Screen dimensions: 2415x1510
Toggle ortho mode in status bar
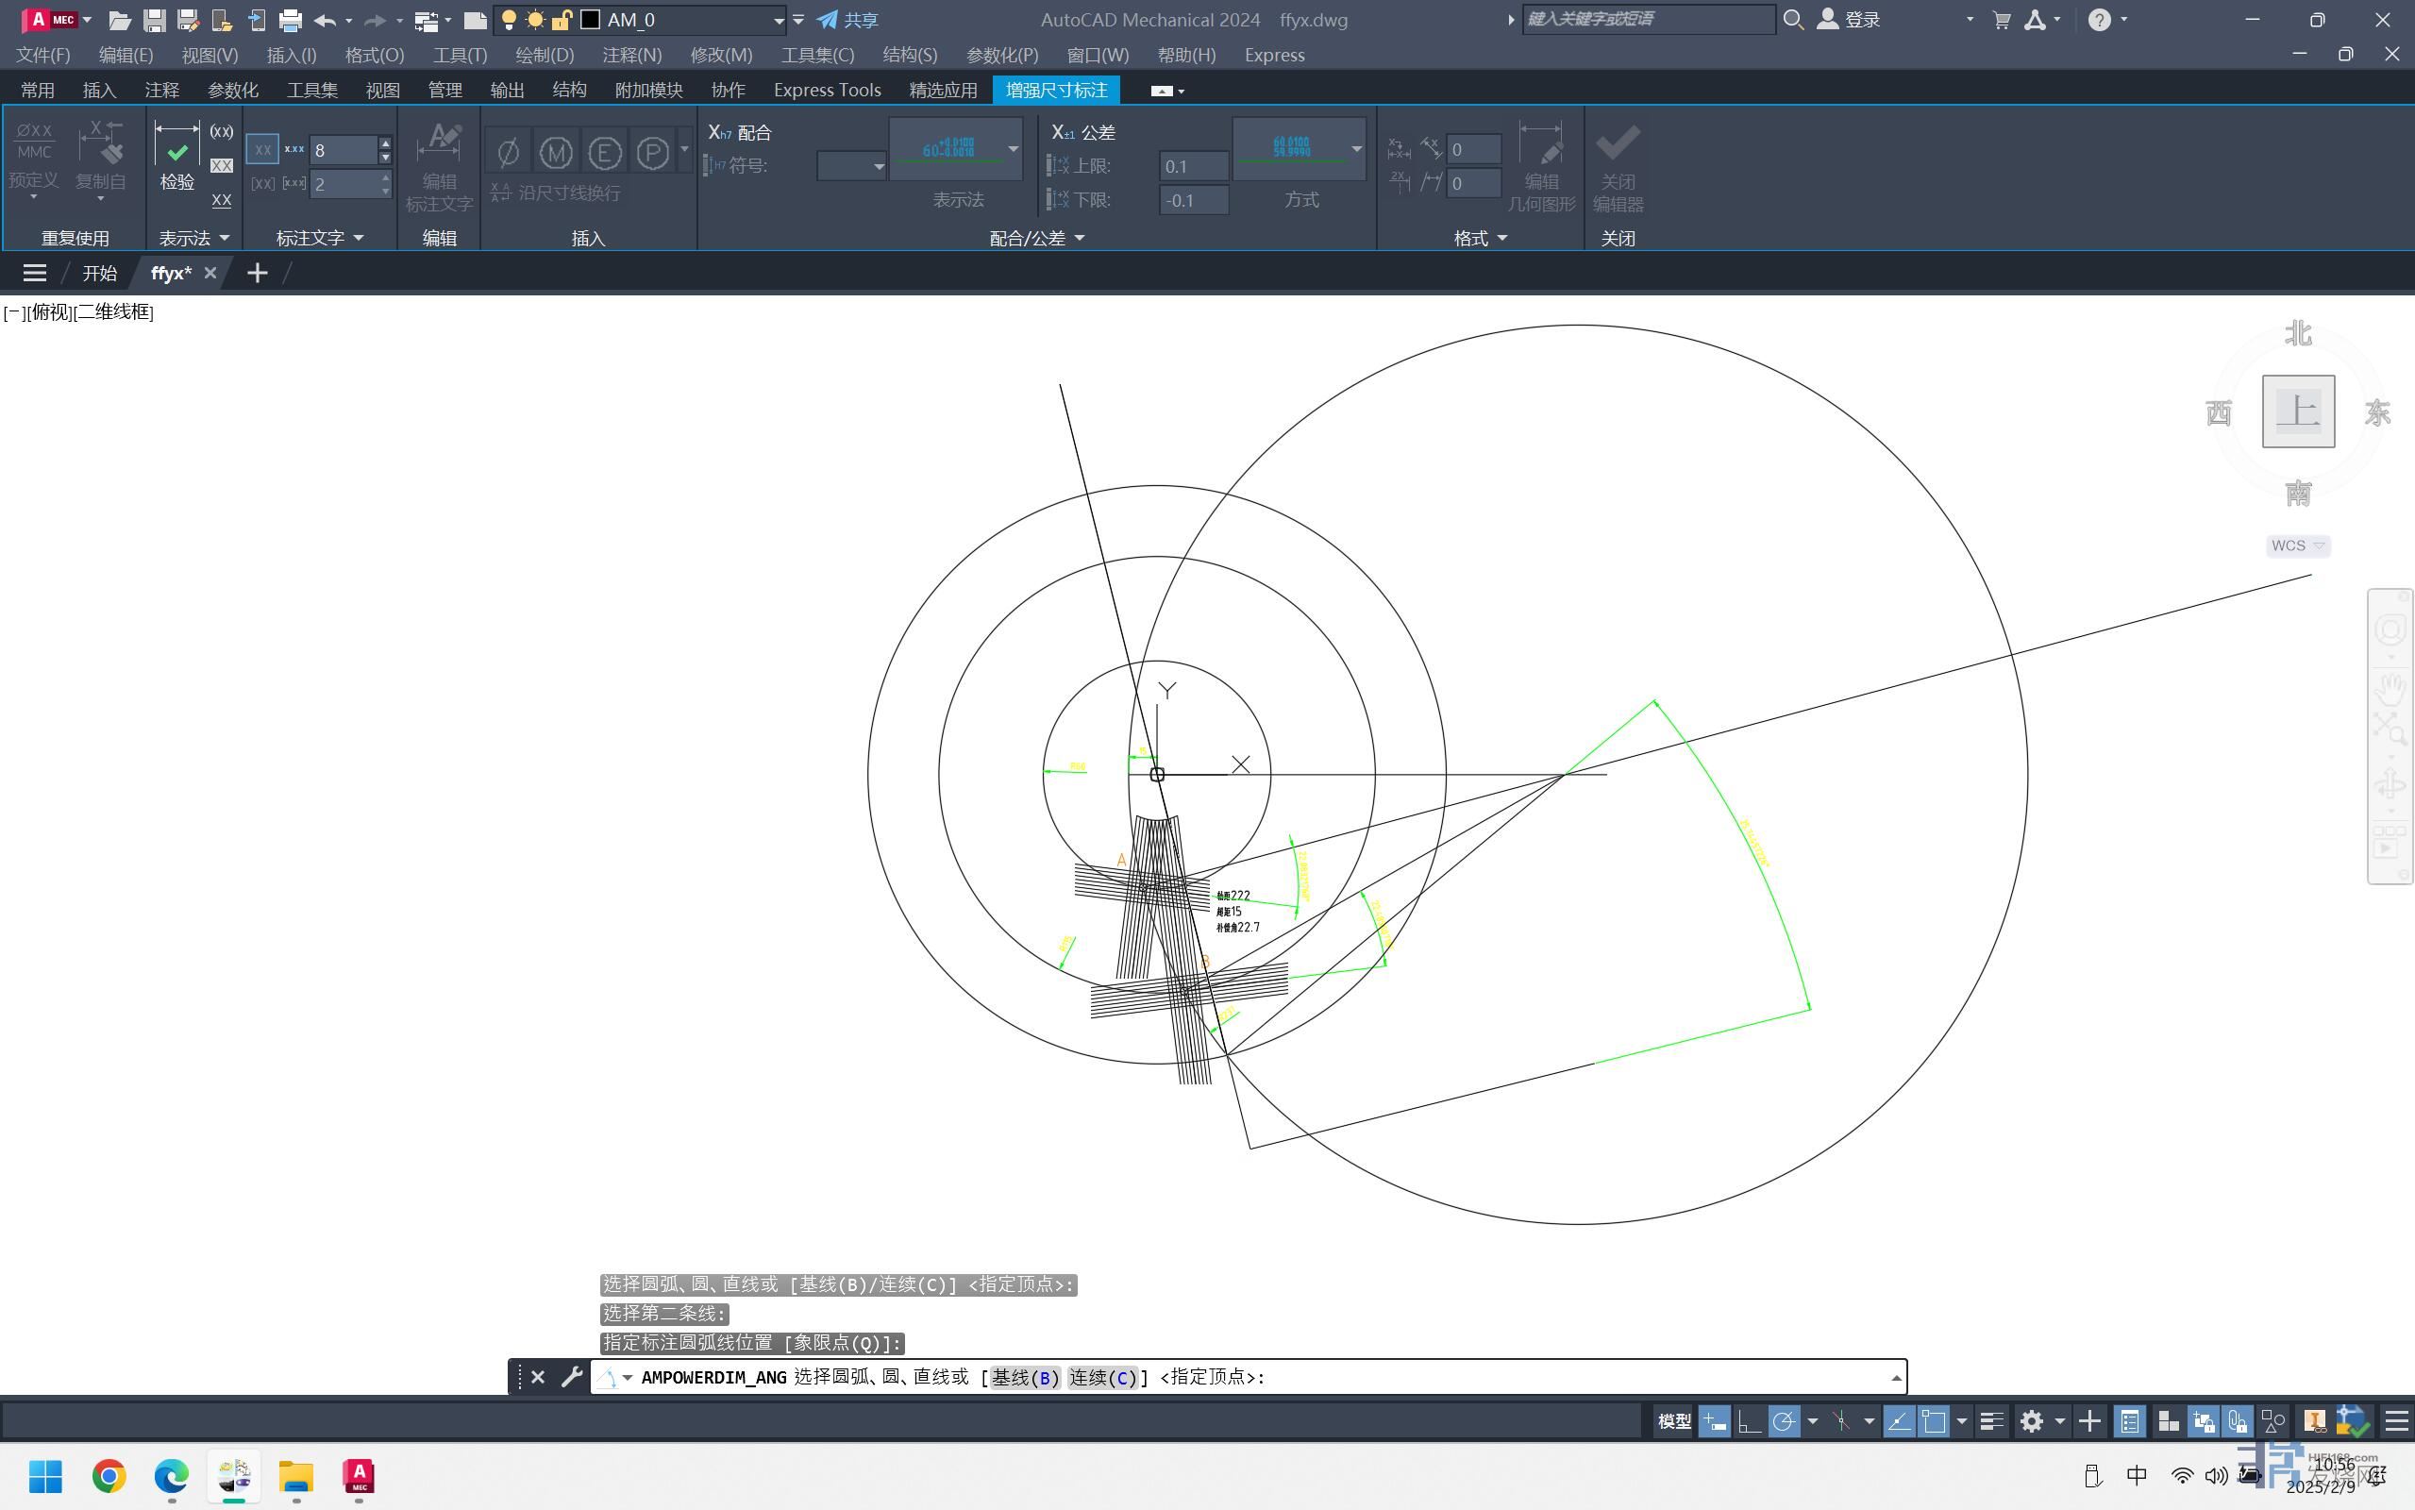point(1748,1421)
